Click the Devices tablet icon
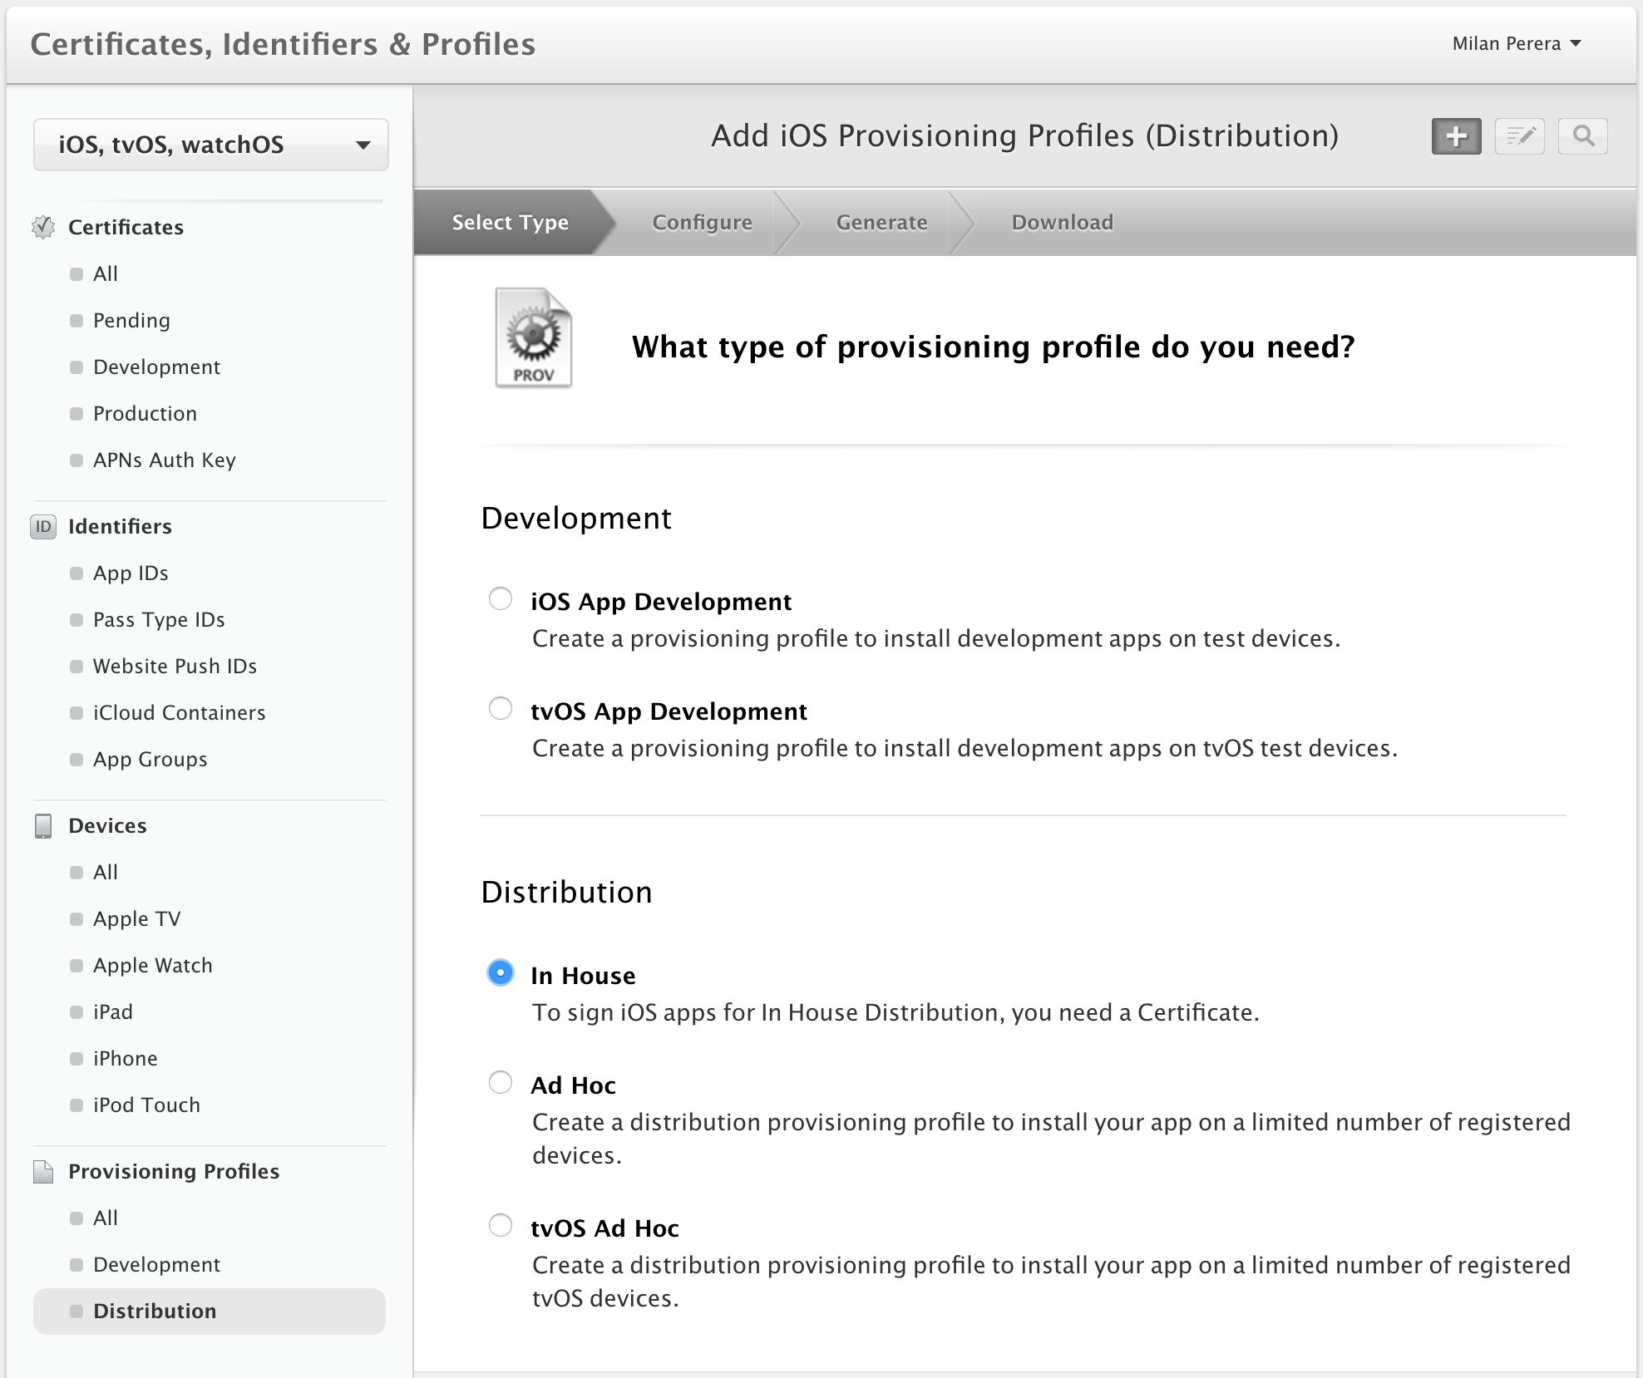Image resolution: width=1643 pixels, height=1378 pixels. click(43, 825)
